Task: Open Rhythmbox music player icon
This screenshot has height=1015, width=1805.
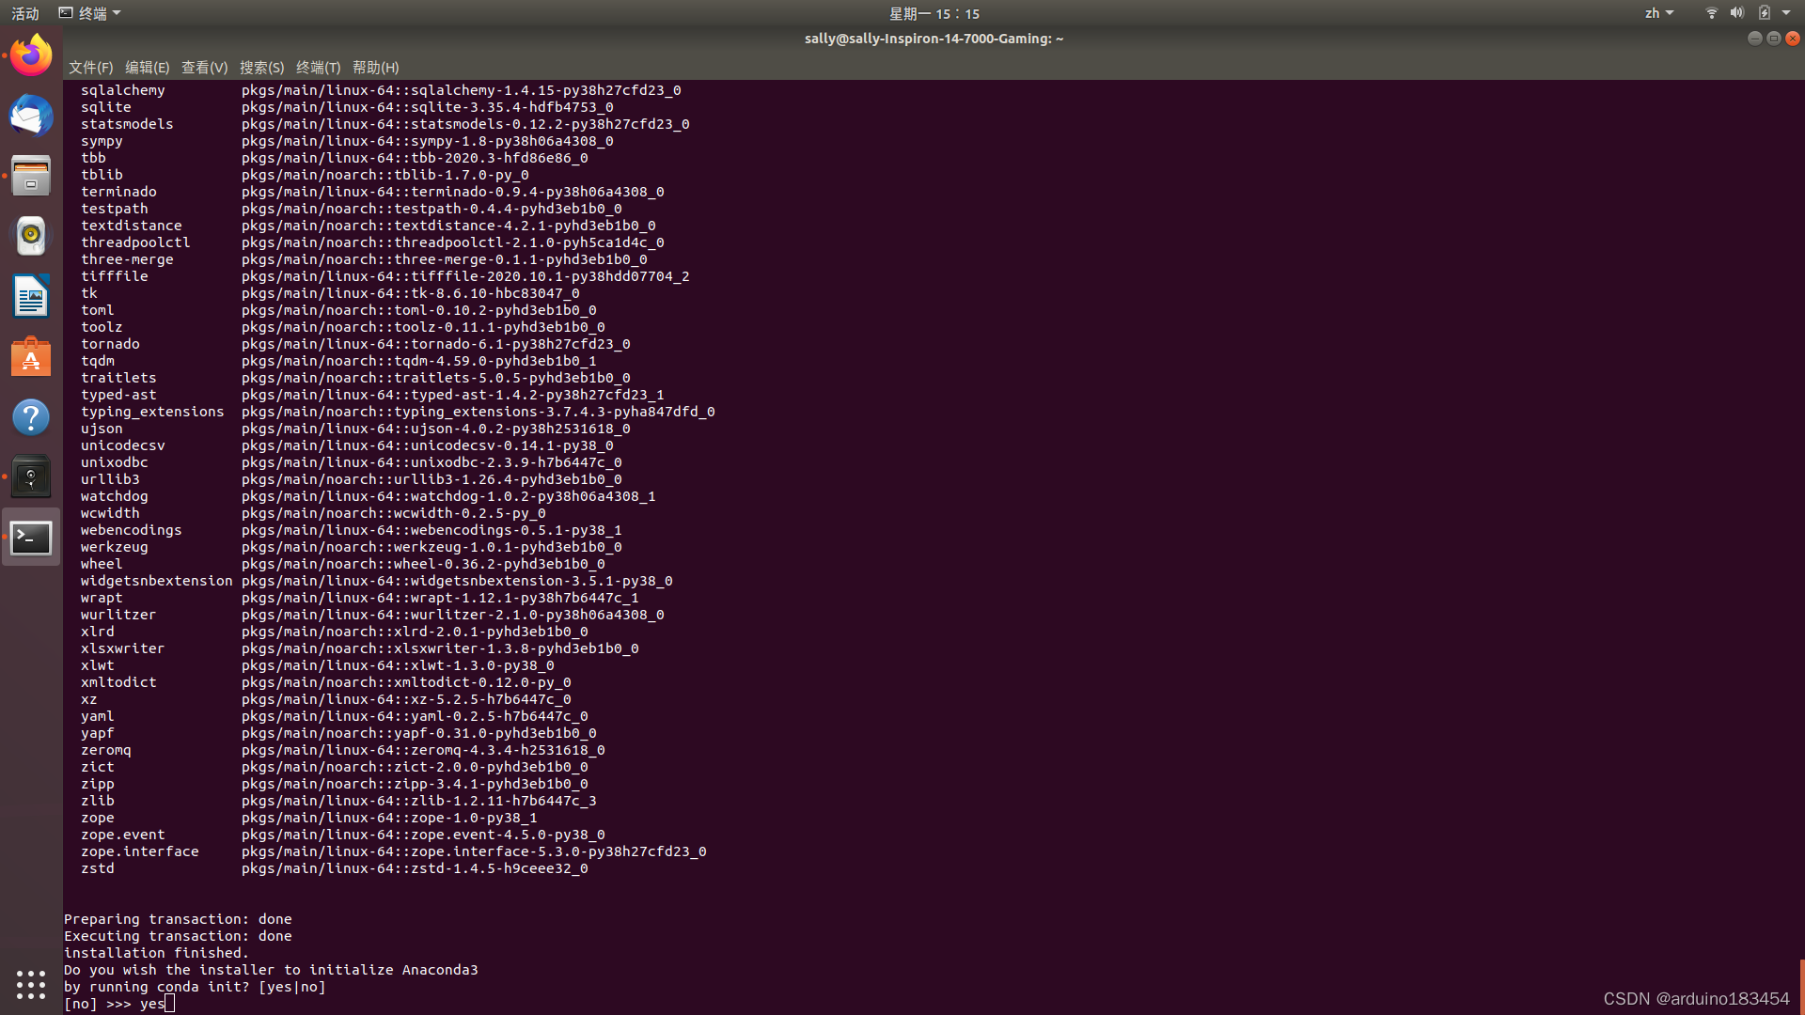Action: 31,236
